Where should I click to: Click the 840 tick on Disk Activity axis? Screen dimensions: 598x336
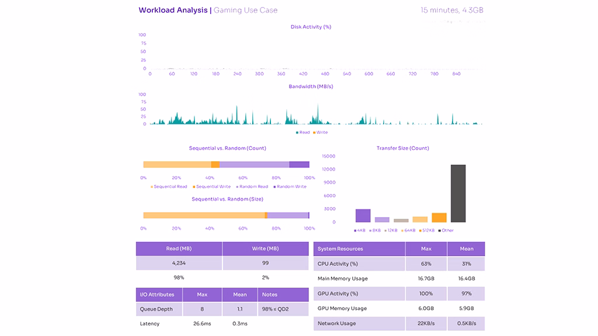[x=456, y=74]
